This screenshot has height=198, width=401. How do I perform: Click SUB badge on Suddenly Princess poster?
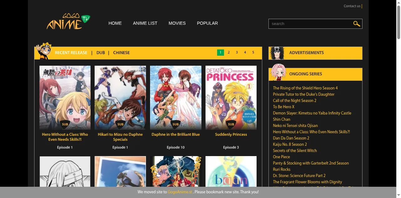point(231,124)
